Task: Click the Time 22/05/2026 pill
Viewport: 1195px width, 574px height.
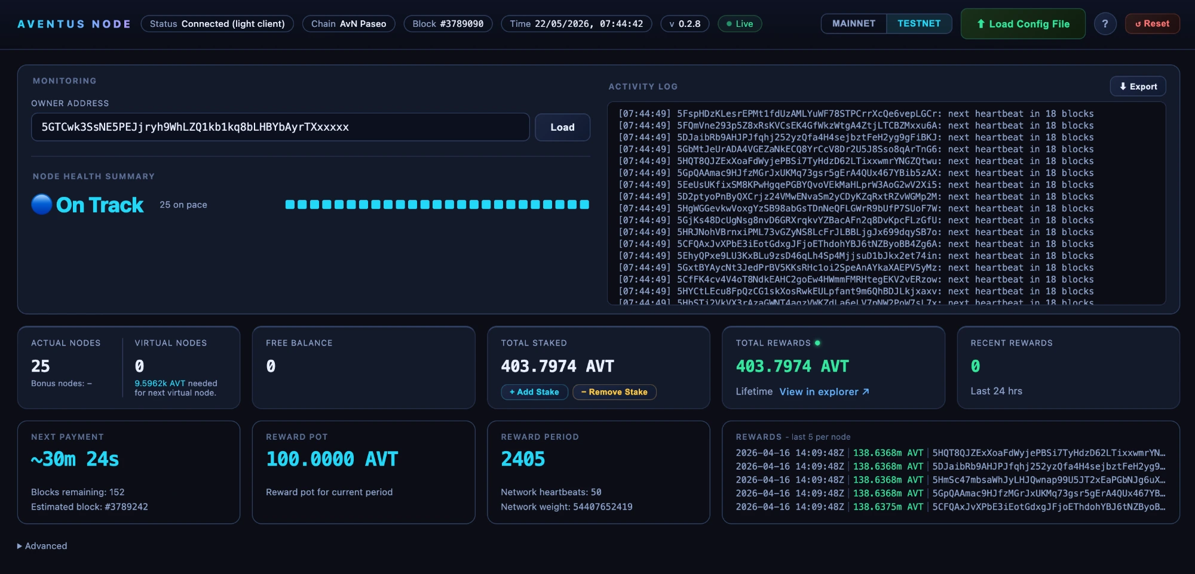Action: coord(576,24)
